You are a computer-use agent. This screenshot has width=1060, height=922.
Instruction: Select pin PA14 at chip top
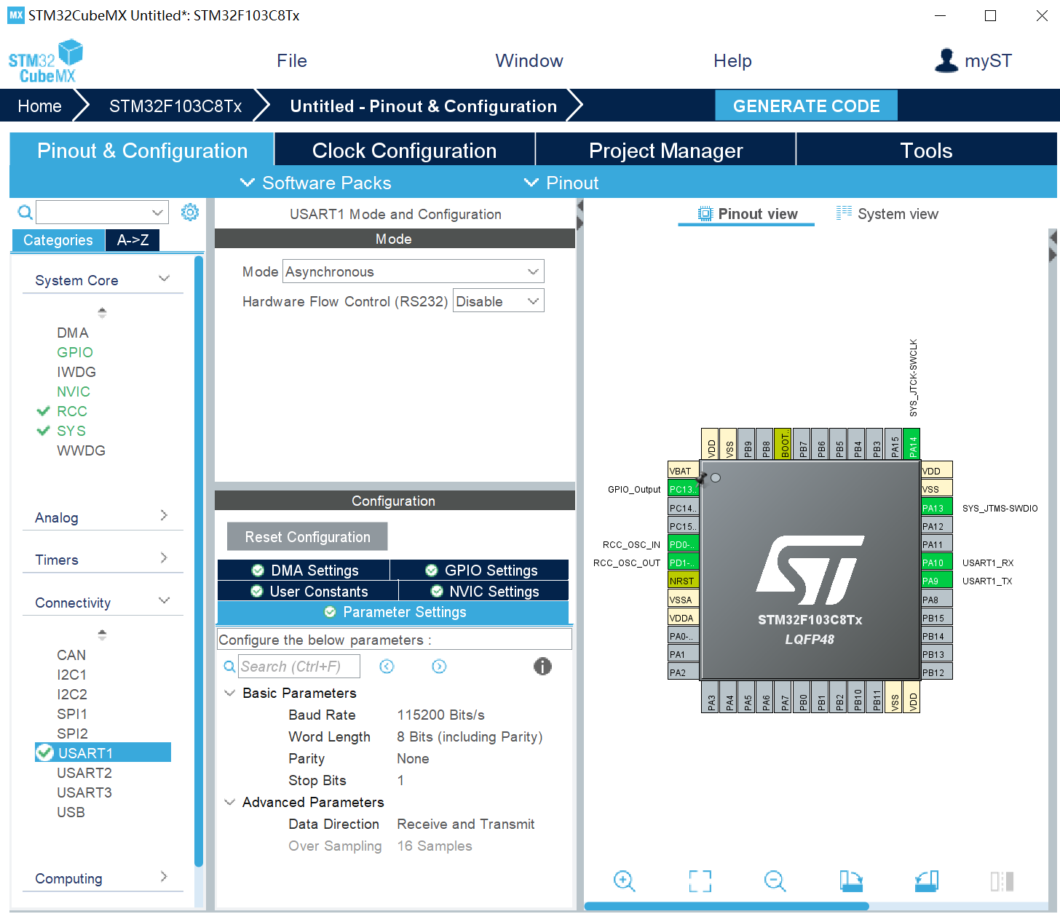pyautogui.click(x=913, y=443)
